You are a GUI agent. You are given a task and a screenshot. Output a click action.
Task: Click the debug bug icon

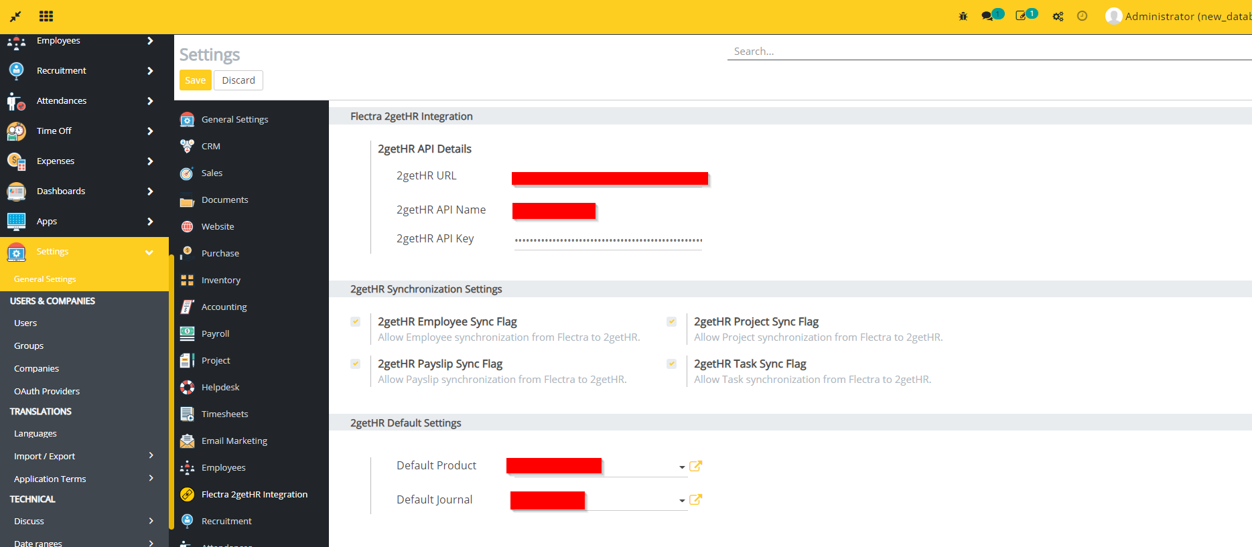click(963, 16)
